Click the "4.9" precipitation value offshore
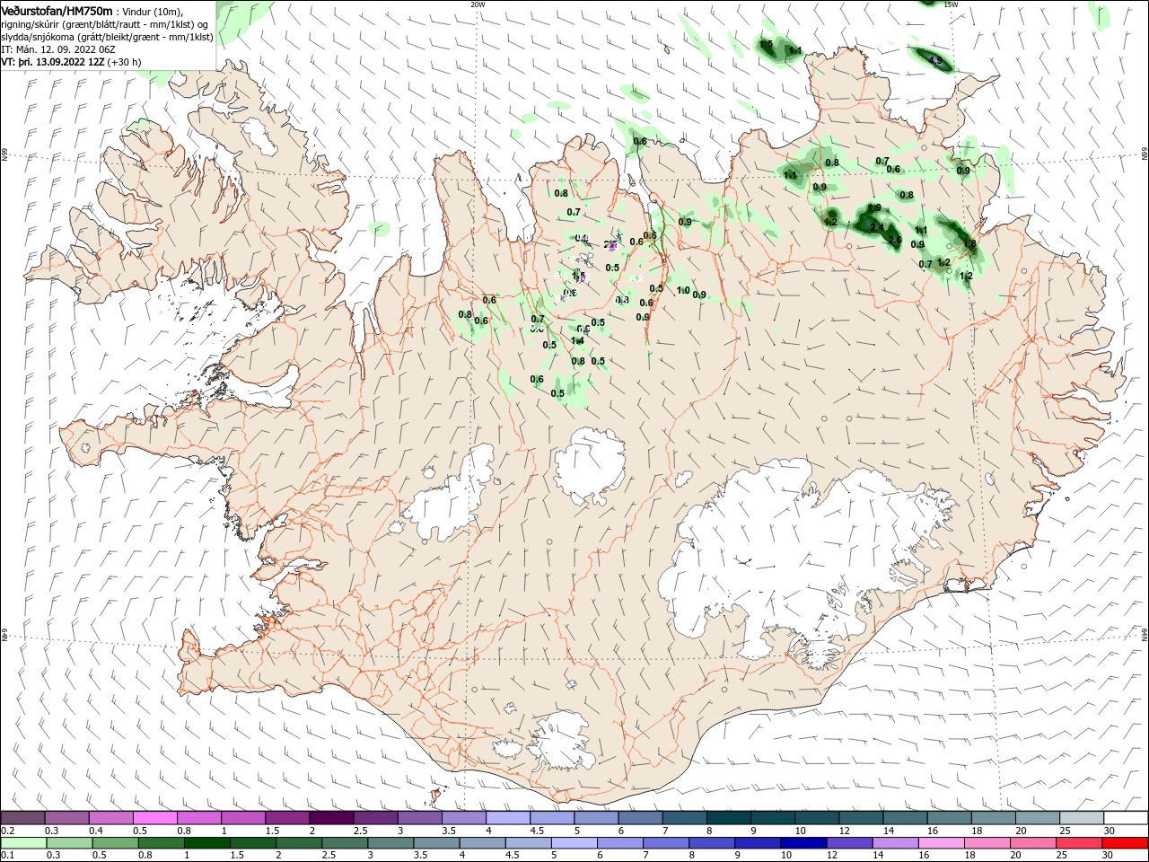 [x=935, y=61]
